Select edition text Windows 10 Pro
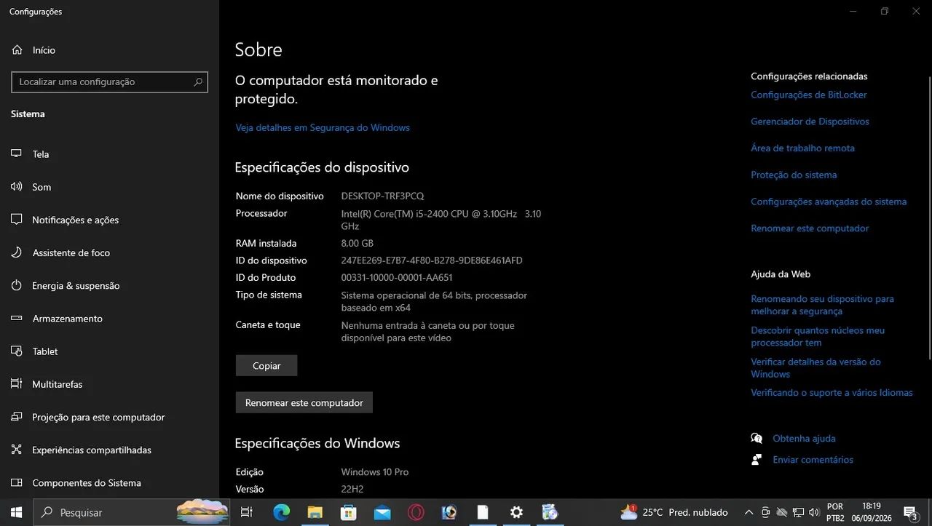 (375, 471)
